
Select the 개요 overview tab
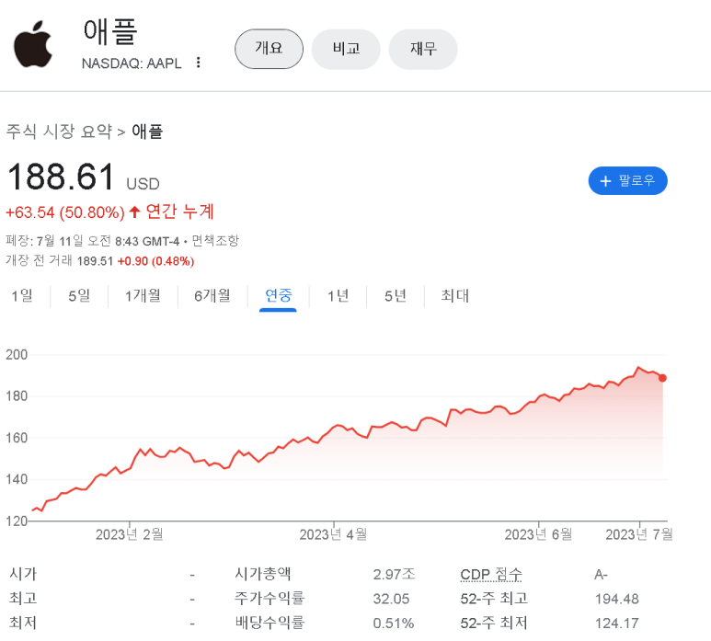tap(269, 49)
